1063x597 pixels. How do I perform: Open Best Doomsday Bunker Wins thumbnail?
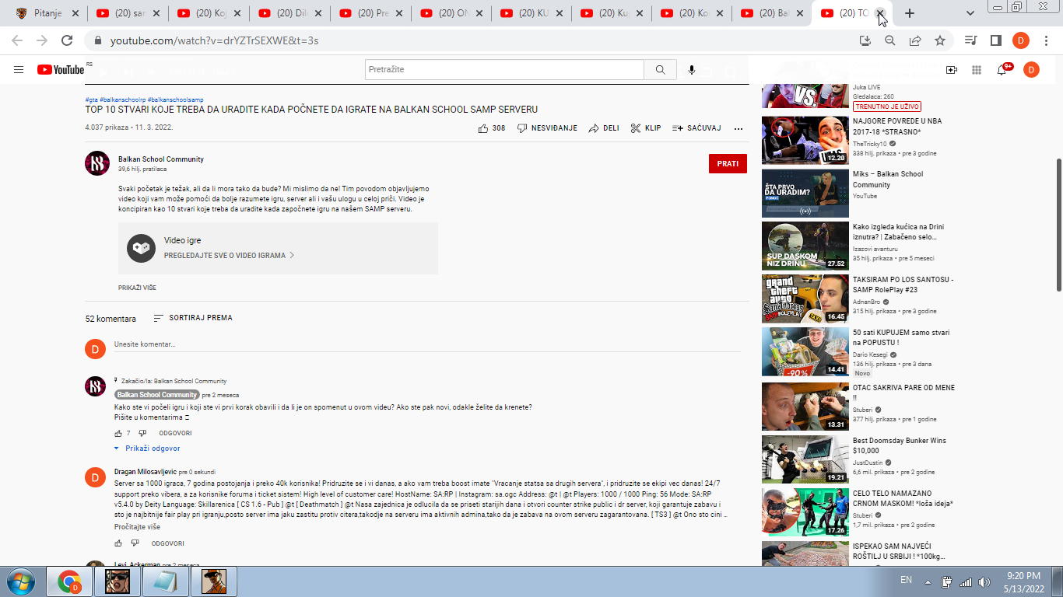pos(805,459)
